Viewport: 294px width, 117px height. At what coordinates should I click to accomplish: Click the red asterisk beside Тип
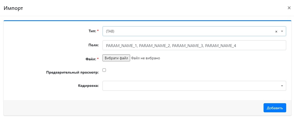(98, 31)
